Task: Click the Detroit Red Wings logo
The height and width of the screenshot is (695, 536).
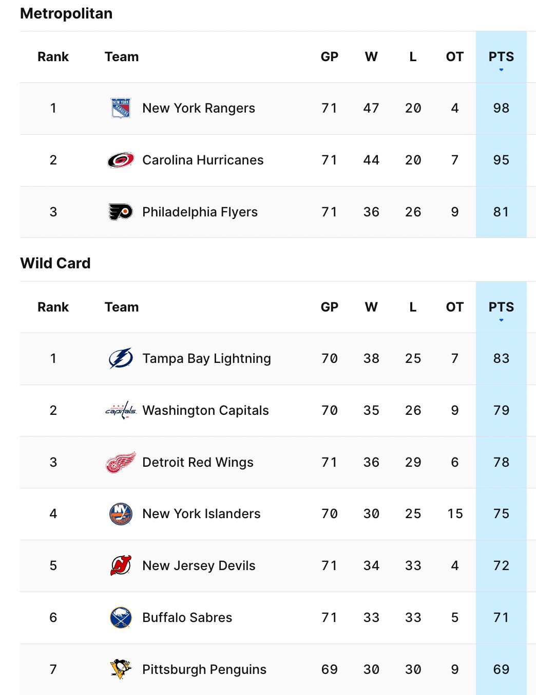Action: [x=120, y=462]
